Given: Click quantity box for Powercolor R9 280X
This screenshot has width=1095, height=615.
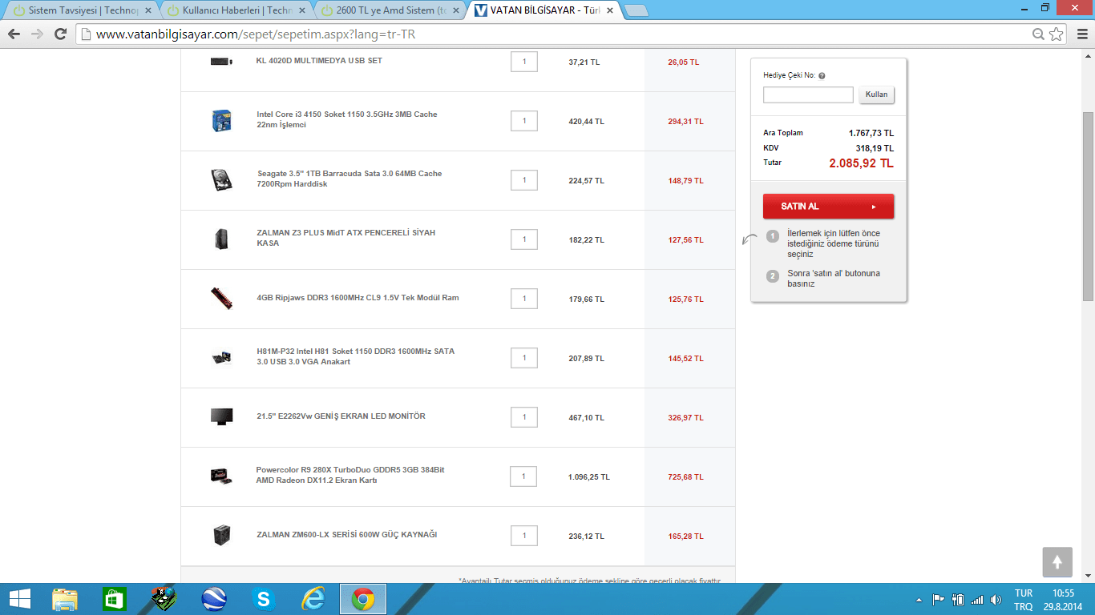Looking at the screenshot, I should [523, 476].
